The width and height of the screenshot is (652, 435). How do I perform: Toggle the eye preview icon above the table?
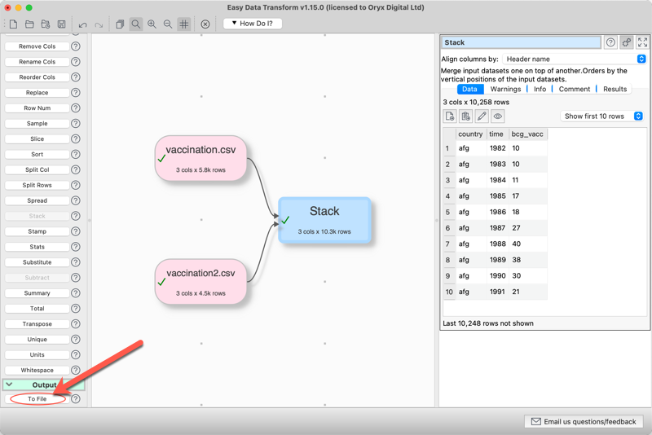pyautogui.click(x=498, y=116)
